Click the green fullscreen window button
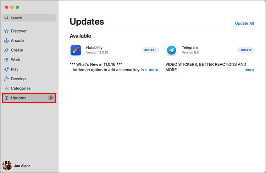 pyautogui.click(x=17, y=7)
